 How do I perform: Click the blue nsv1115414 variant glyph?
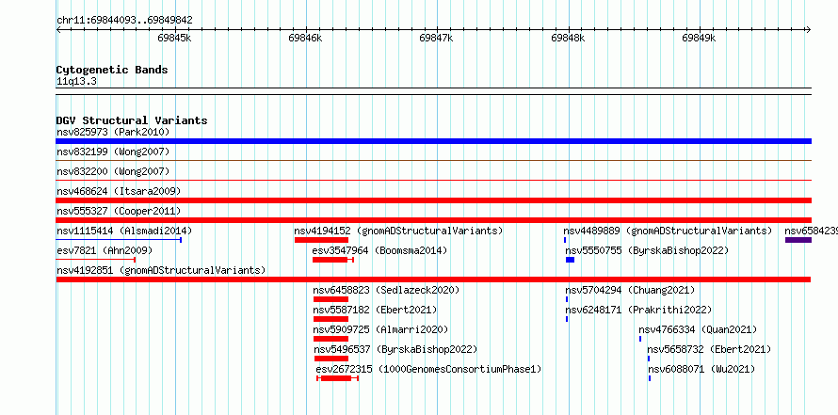pos(120,240)
